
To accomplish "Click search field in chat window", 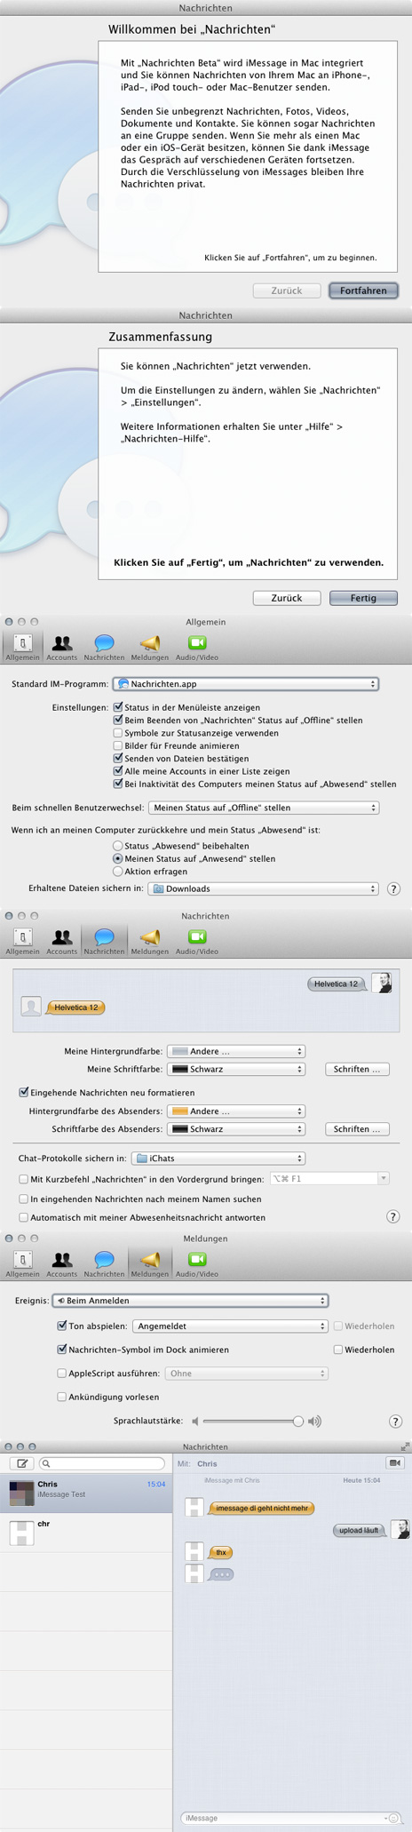I will tap(102, 1463).
